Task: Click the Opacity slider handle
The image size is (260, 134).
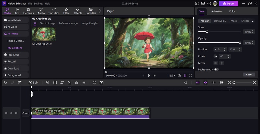Action: [x=240, y=43]
